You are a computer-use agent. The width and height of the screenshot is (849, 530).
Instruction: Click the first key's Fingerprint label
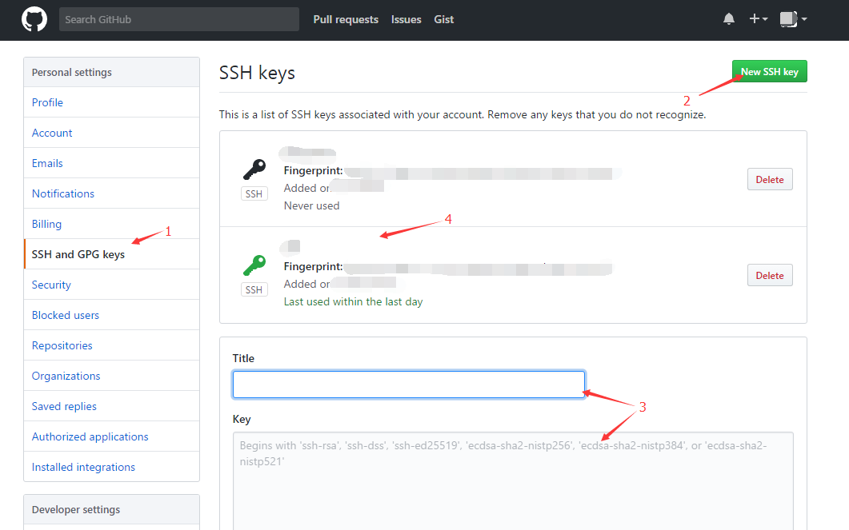pos(313,170)
